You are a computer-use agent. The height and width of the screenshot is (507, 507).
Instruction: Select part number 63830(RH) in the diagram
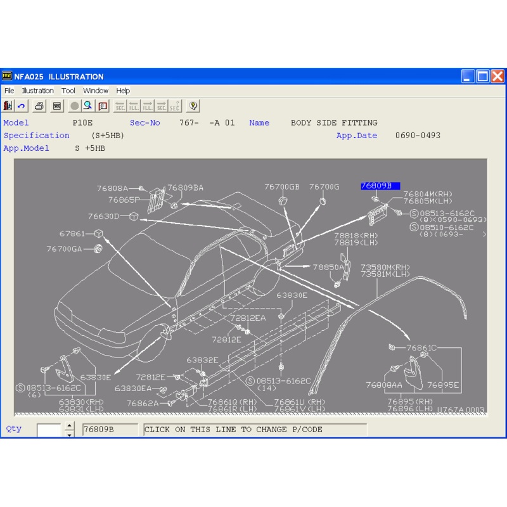[81, 402]
